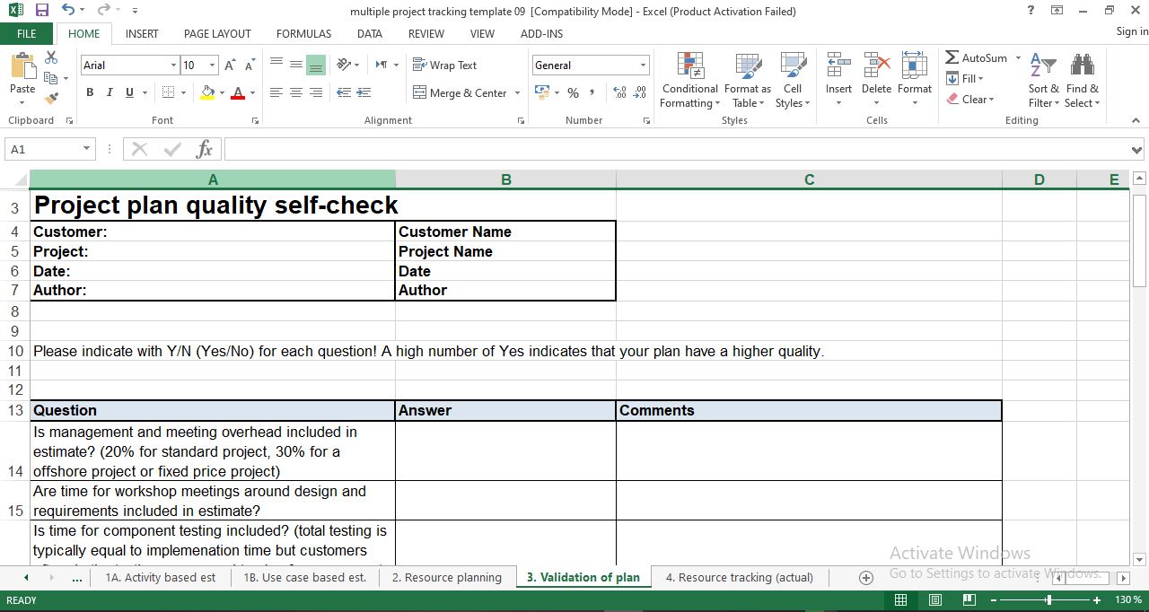This screenshot has height=612, width=1149.
Task: Switch to Normal view in status bar
Action: tap(900, 599)
